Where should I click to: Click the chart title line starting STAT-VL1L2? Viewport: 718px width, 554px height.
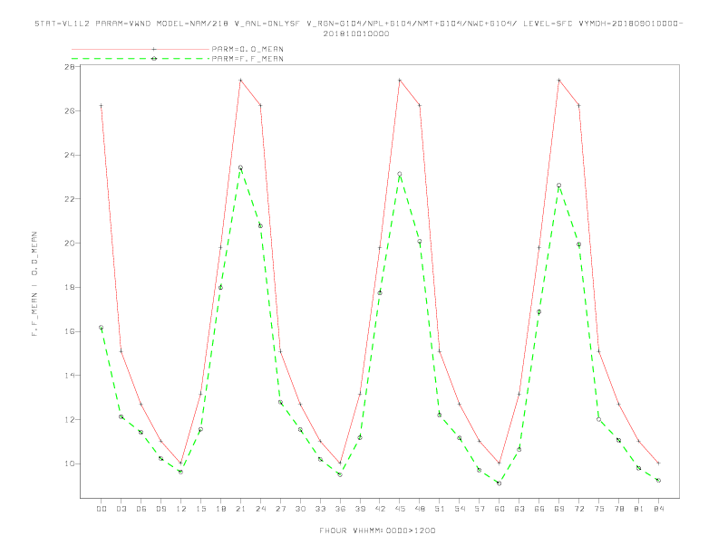point(358,24)
